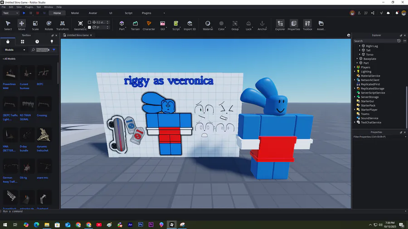Add a GUI element
The width and height of the screenshot is (408, 229).
163,25
